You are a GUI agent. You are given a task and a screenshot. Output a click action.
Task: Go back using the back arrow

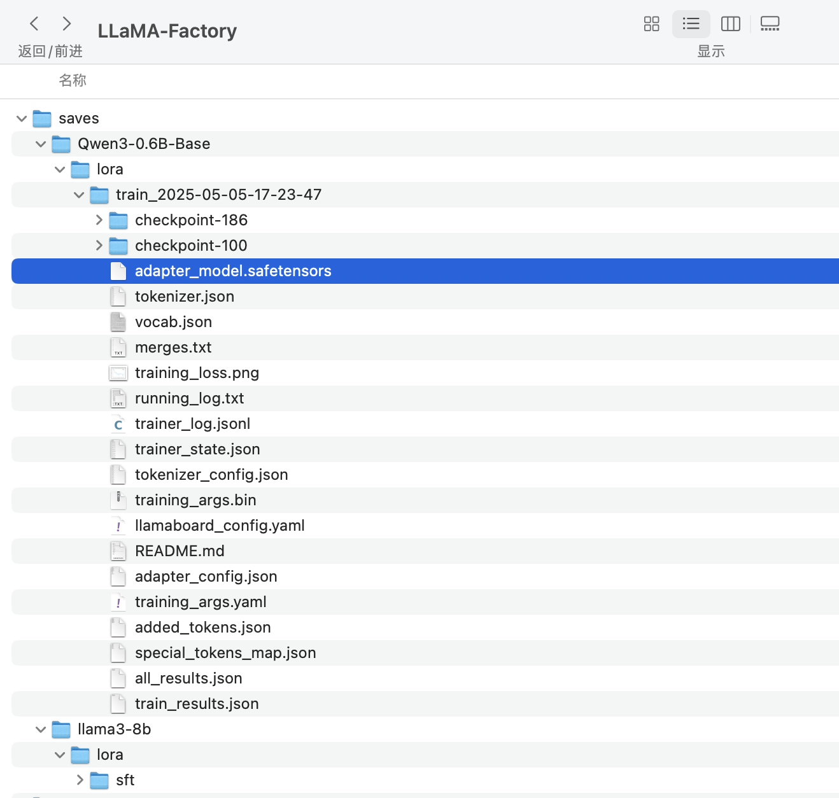pyautogui.click(x=34, y=24)
